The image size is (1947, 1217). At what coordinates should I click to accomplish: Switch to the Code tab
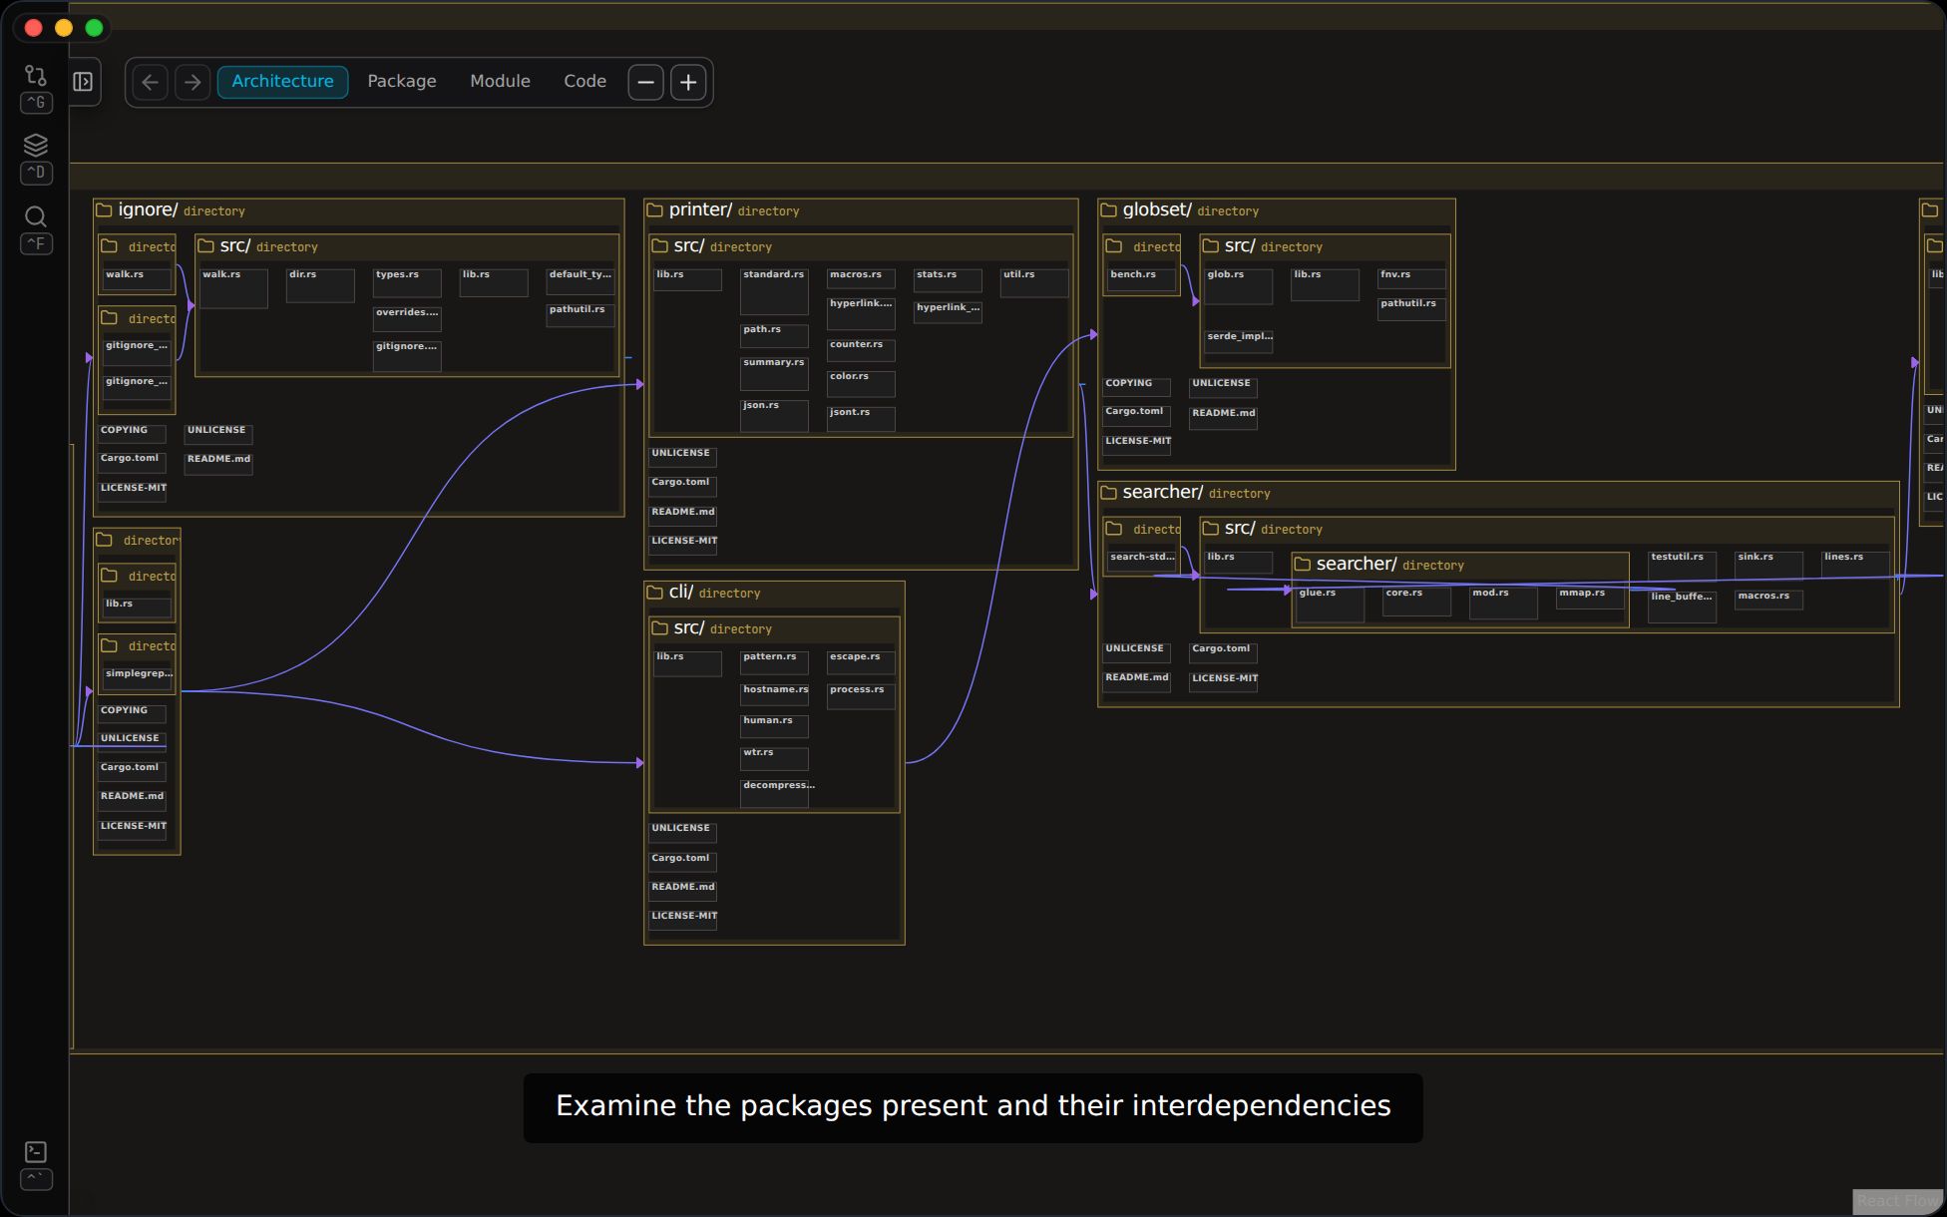[585, 82]
